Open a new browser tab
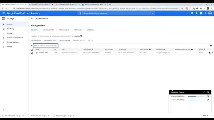 [110, 4]
